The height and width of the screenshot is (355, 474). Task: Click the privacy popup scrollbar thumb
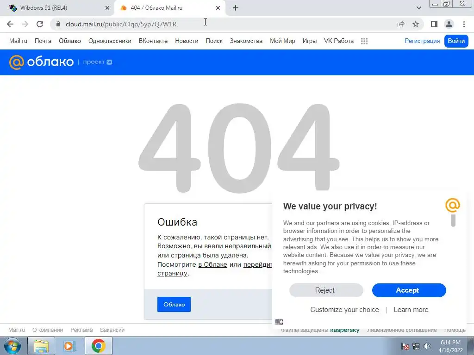coord(453,220)
